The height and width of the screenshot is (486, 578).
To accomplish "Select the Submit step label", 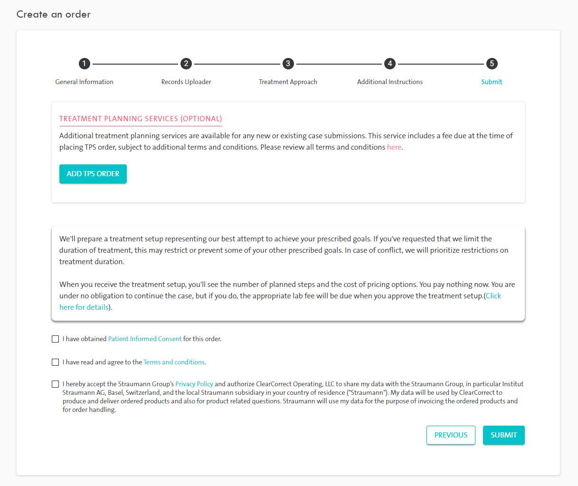I will (492, 82).
